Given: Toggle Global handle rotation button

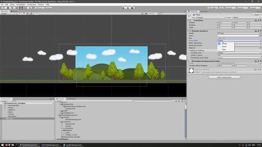Looking at the screenshot, I should [48, 8].
